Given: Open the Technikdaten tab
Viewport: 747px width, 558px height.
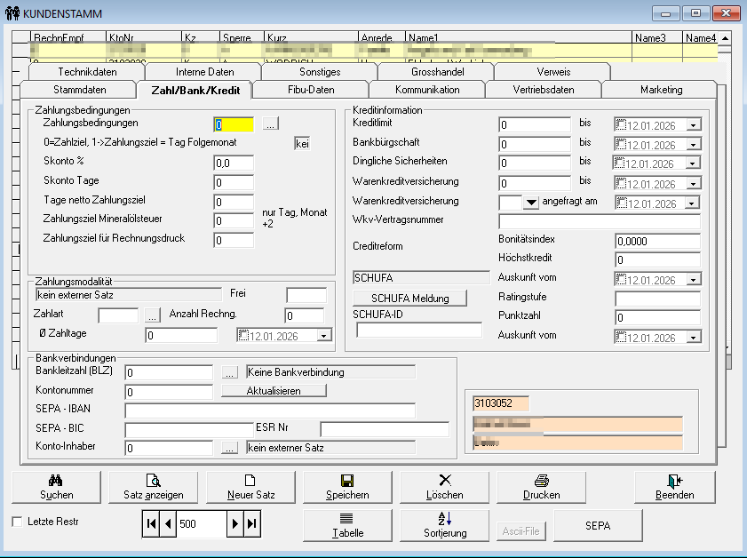Looking at the screenshot, I should click(x=87, y=72).
